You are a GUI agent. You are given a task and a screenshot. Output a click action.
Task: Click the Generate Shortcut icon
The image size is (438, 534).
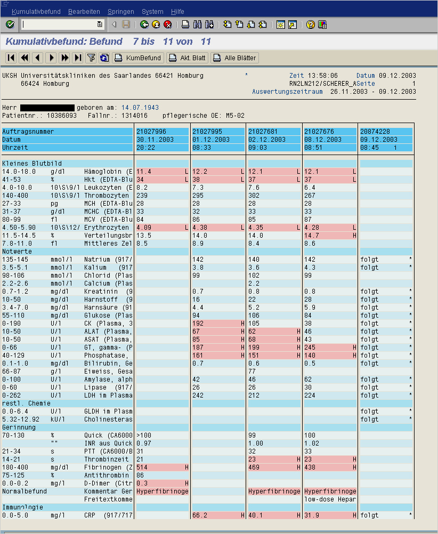pyautogui.click(x=292, y=25)
